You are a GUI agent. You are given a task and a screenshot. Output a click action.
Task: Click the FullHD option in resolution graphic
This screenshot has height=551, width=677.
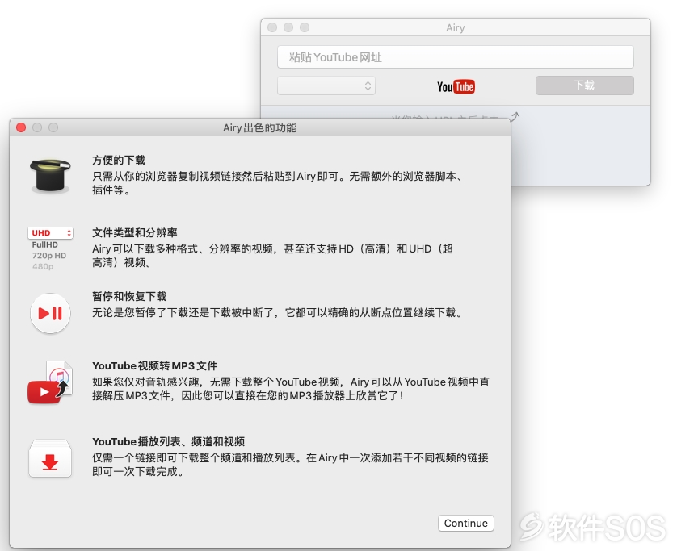coord(45,244)
